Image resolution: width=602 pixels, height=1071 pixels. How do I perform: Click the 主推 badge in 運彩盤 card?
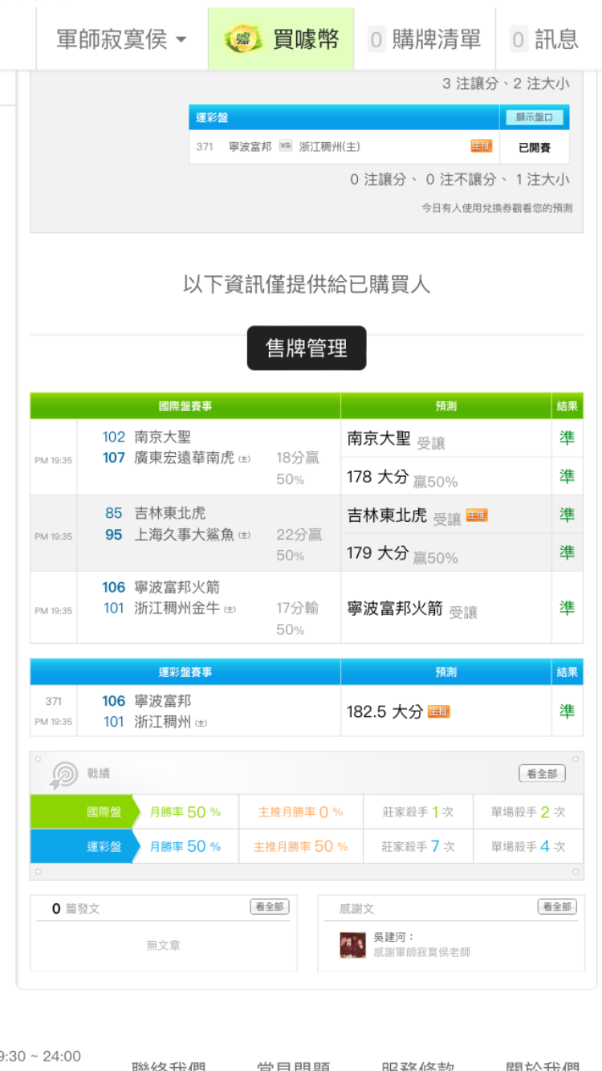(481, 146)
